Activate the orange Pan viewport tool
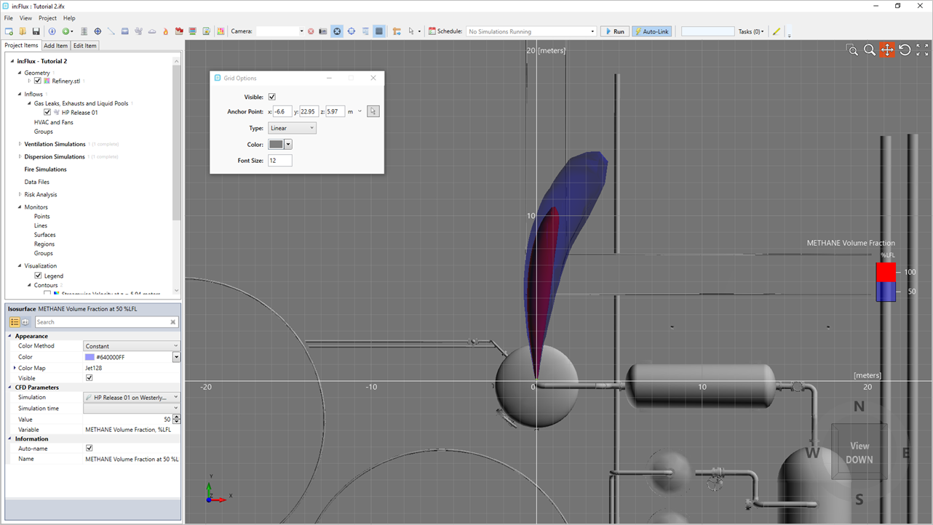Viewport: 933px width, 525px height. (887, 50)
